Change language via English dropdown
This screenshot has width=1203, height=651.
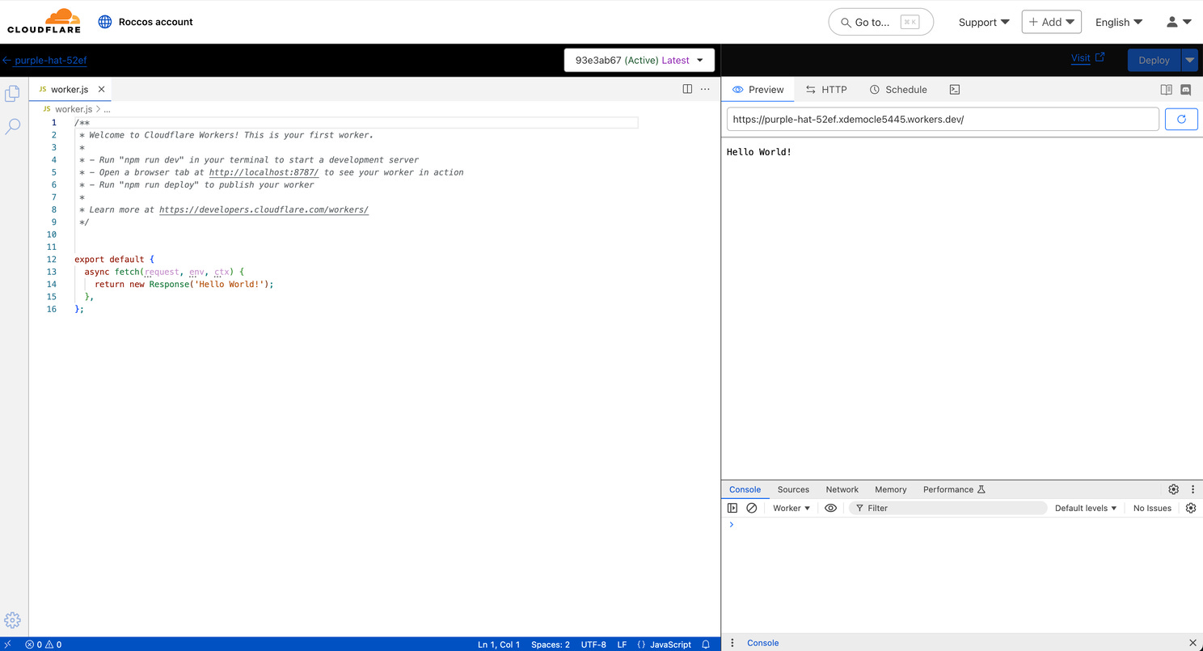coord(1119,22)
